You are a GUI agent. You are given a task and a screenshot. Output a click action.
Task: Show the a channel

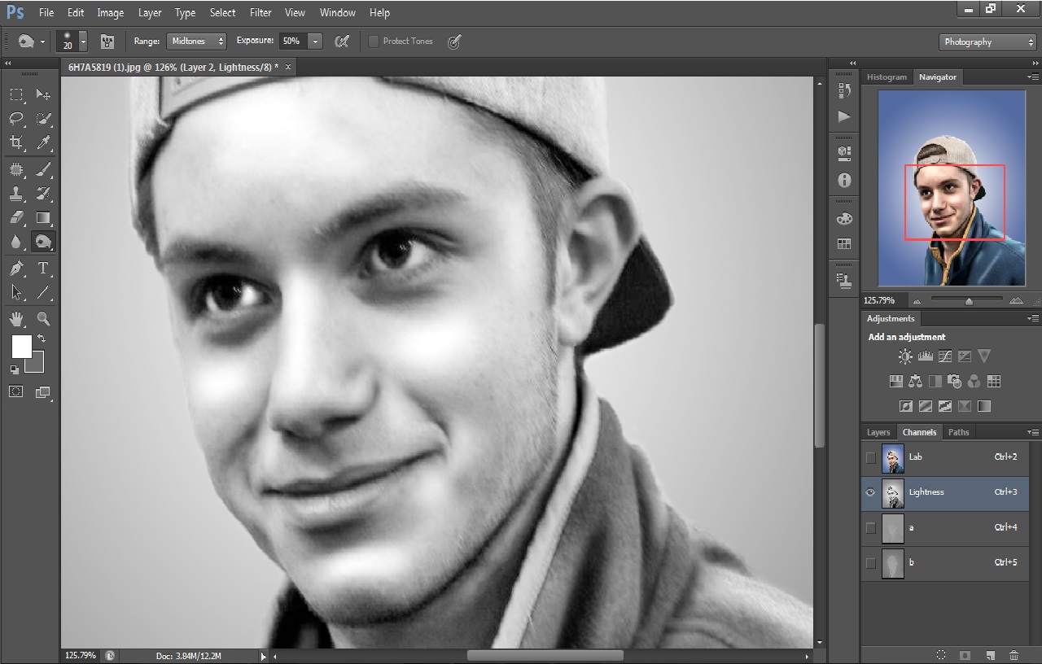point(871,528)
